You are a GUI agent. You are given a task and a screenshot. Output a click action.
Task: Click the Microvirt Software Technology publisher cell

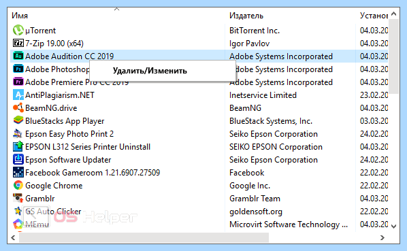pyautogui.click(x=289, y=224)
